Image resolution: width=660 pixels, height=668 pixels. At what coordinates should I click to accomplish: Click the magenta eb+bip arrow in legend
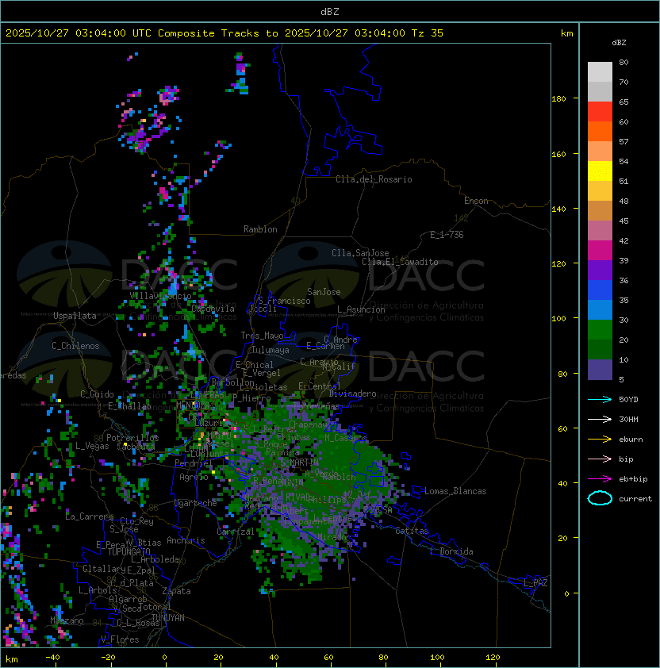coord(600,479)
